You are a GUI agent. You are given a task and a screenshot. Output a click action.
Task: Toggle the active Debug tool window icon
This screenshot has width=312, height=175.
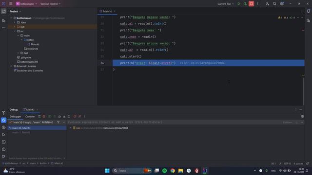(x=3, y=120)
